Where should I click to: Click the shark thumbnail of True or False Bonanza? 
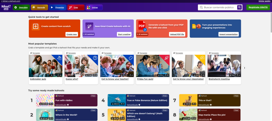click(x=117, y=100)
